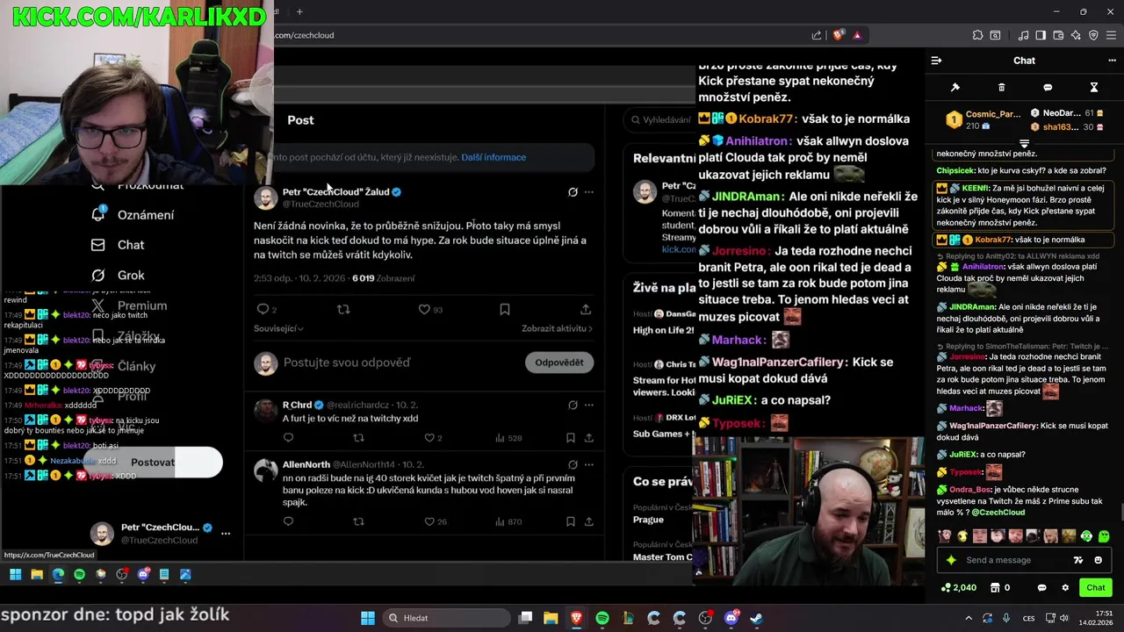Click the speech bubble icon beside settings gear
The height and width of the screenshot is (632, 1124).
(1042, 587)
